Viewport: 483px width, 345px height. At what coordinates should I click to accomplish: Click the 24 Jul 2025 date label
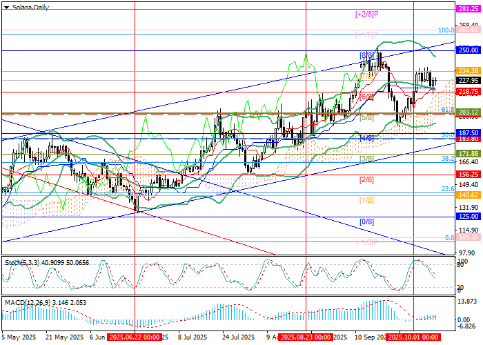point(239,337)
